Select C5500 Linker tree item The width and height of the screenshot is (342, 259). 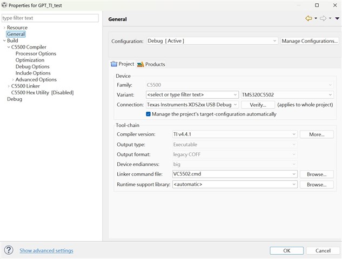[25, 86]
